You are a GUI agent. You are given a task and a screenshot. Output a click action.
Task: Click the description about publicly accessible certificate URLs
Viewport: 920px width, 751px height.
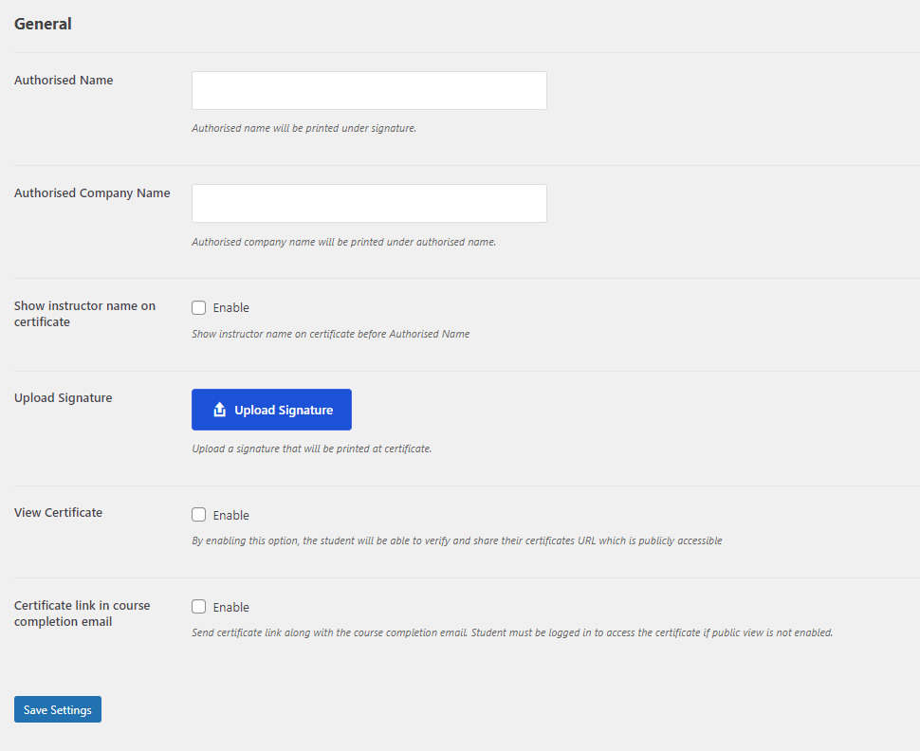click(456, 541)
